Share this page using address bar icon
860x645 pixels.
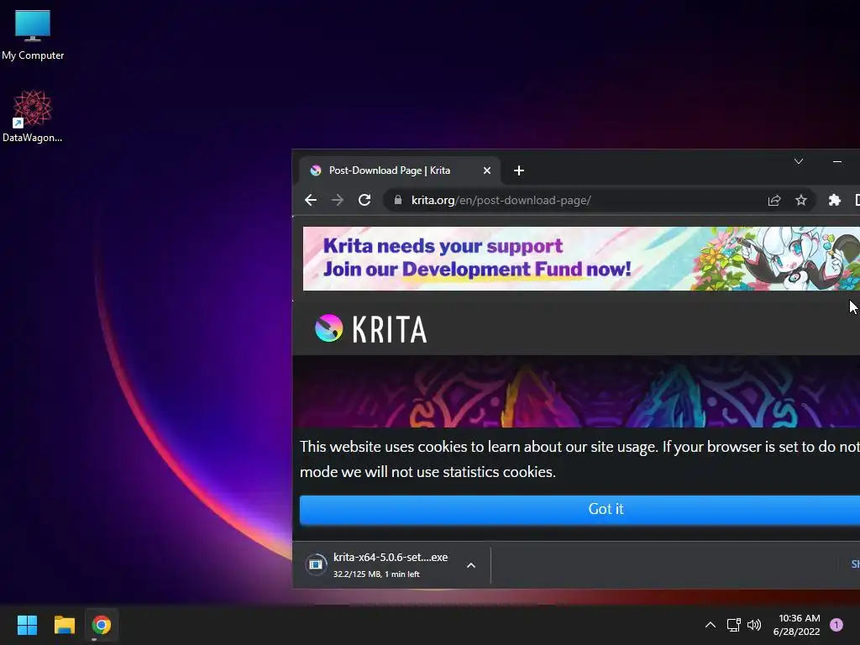click(x=774, y=200)
